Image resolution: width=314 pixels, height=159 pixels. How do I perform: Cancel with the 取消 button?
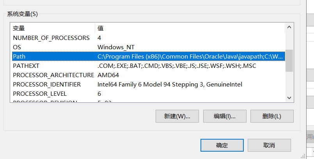(269, 145)
